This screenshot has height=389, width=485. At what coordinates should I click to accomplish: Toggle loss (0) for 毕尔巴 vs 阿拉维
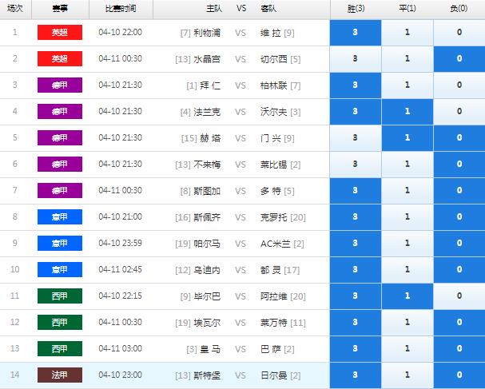459,296
